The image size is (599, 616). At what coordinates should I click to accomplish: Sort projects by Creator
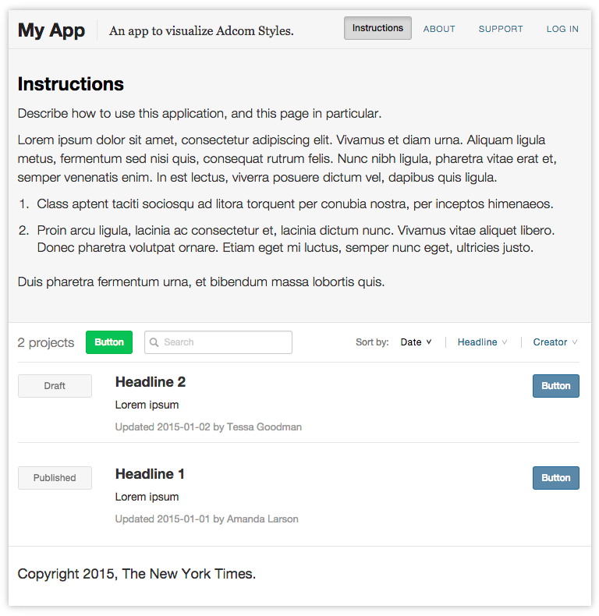(550, 342)
